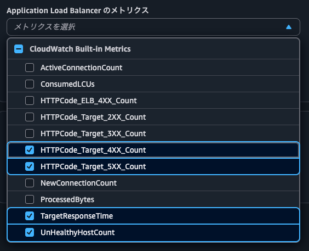Click the HTTPCode_Target_5XX_Count option text
Screen dimensions: 309x251
point(93,166)
